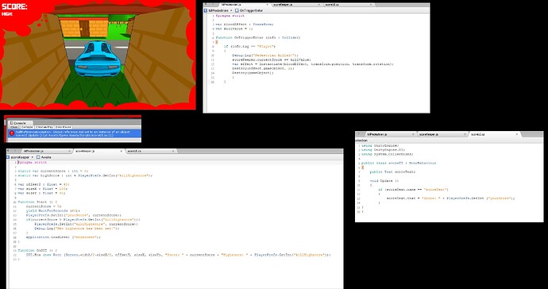The height and width of the screenshot is (289, 548).
Task: Toggle Collapse in the Console toolbar
Action: coord(27,127)
